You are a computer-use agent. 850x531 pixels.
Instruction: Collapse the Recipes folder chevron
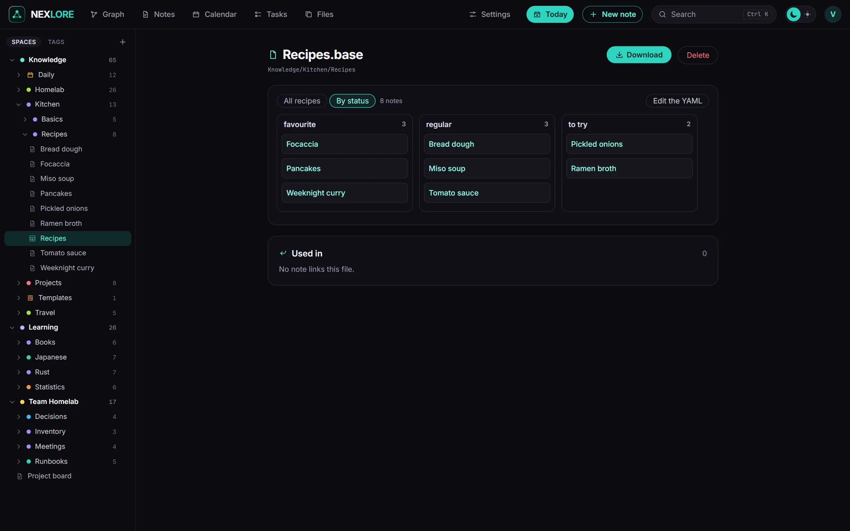(x=25, y=134)
